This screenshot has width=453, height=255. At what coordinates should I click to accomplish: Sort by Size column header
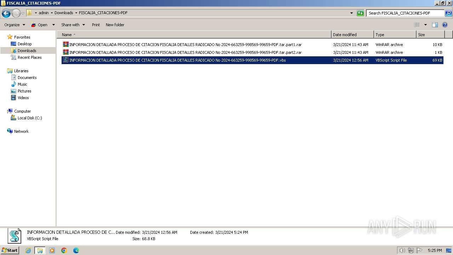point(430,35)
